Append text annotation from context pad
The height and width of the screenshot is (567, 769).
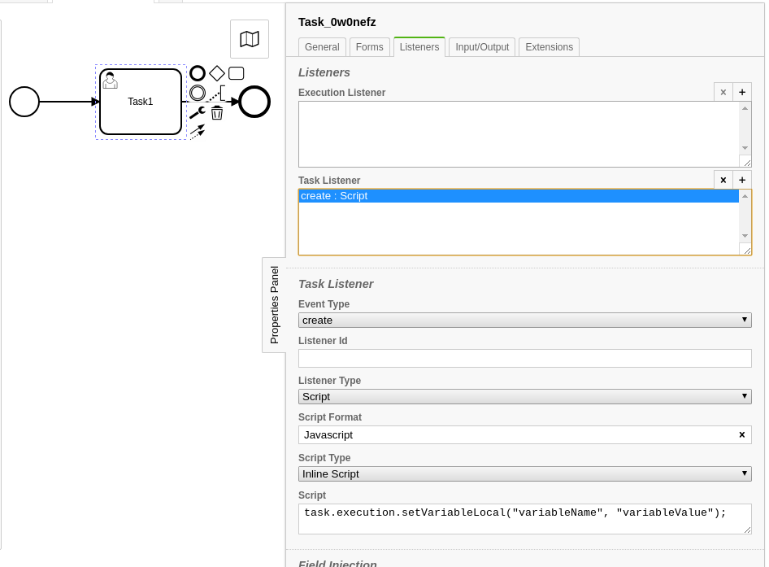pyautogui.click(x=217, y=93)
